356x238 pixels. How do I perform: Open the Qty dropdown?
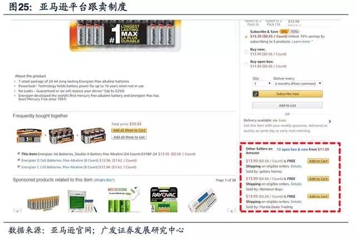click(262, 84)
